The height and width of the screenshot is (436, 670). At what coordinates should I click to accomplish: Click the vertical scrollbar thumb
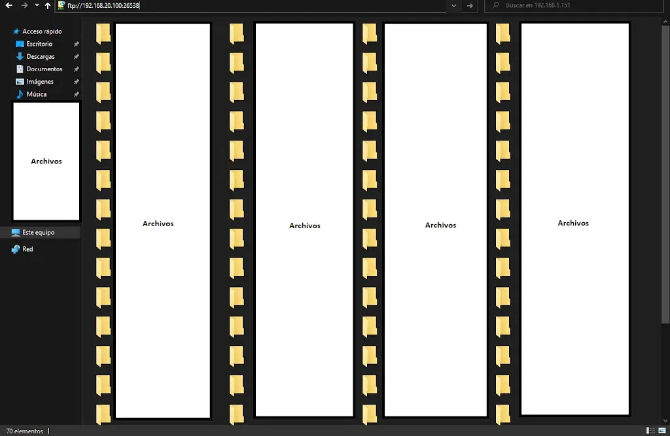[665, 175]
